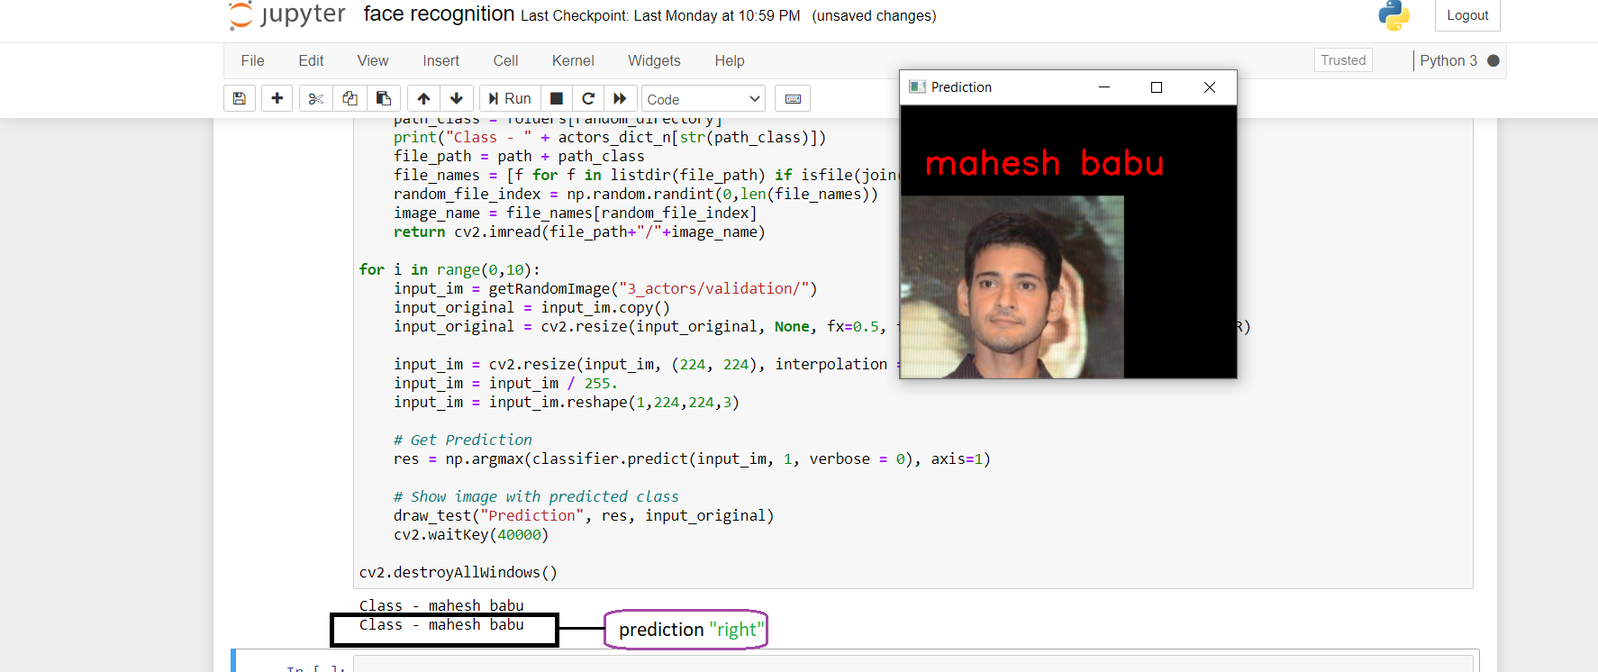
Task: Click the getRandomImage validation path line
Action: pos(605,288)
